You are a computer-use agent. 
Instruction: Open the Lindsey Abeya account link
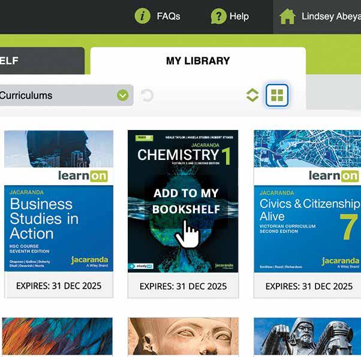(x=331, y=16)
